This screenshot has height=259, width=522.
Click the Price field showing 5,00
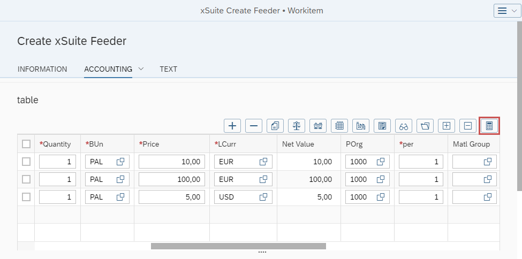[172, 197]
